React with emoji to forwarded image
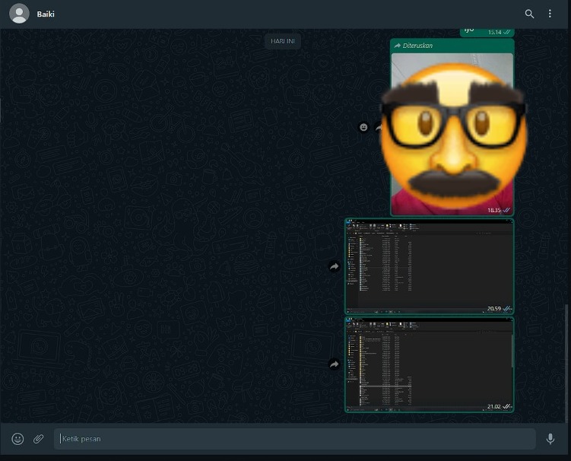571x461 pixels. (363, 127)
